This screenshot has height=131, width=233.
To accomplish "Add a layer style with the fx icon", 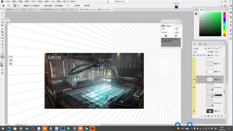I will click(205, 116).
